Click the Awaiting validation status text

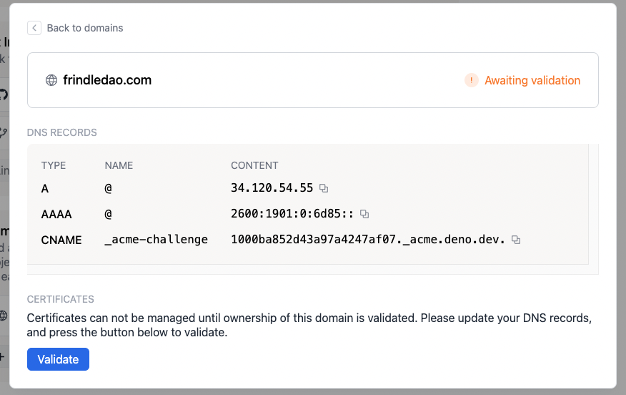click(532, 80)
